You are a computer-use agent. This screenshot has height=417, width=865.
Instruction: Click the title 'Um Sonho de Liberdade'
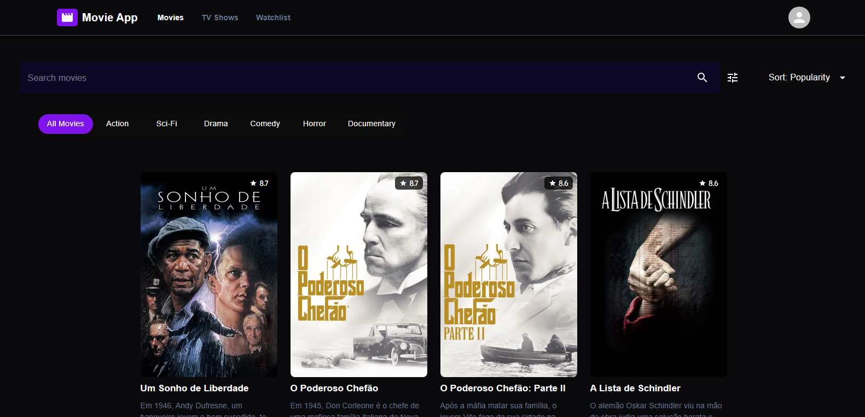click(x=194, y=388)
